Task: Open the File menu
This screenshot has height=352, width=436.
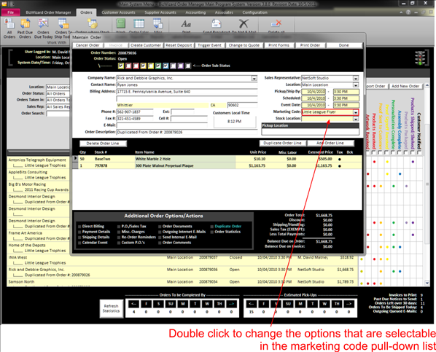Action: coord(10,12)
